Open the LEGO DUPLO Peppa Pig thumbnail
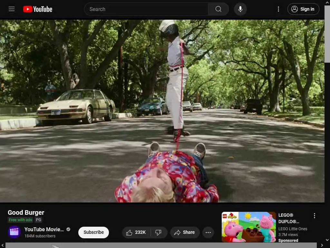 248,227
